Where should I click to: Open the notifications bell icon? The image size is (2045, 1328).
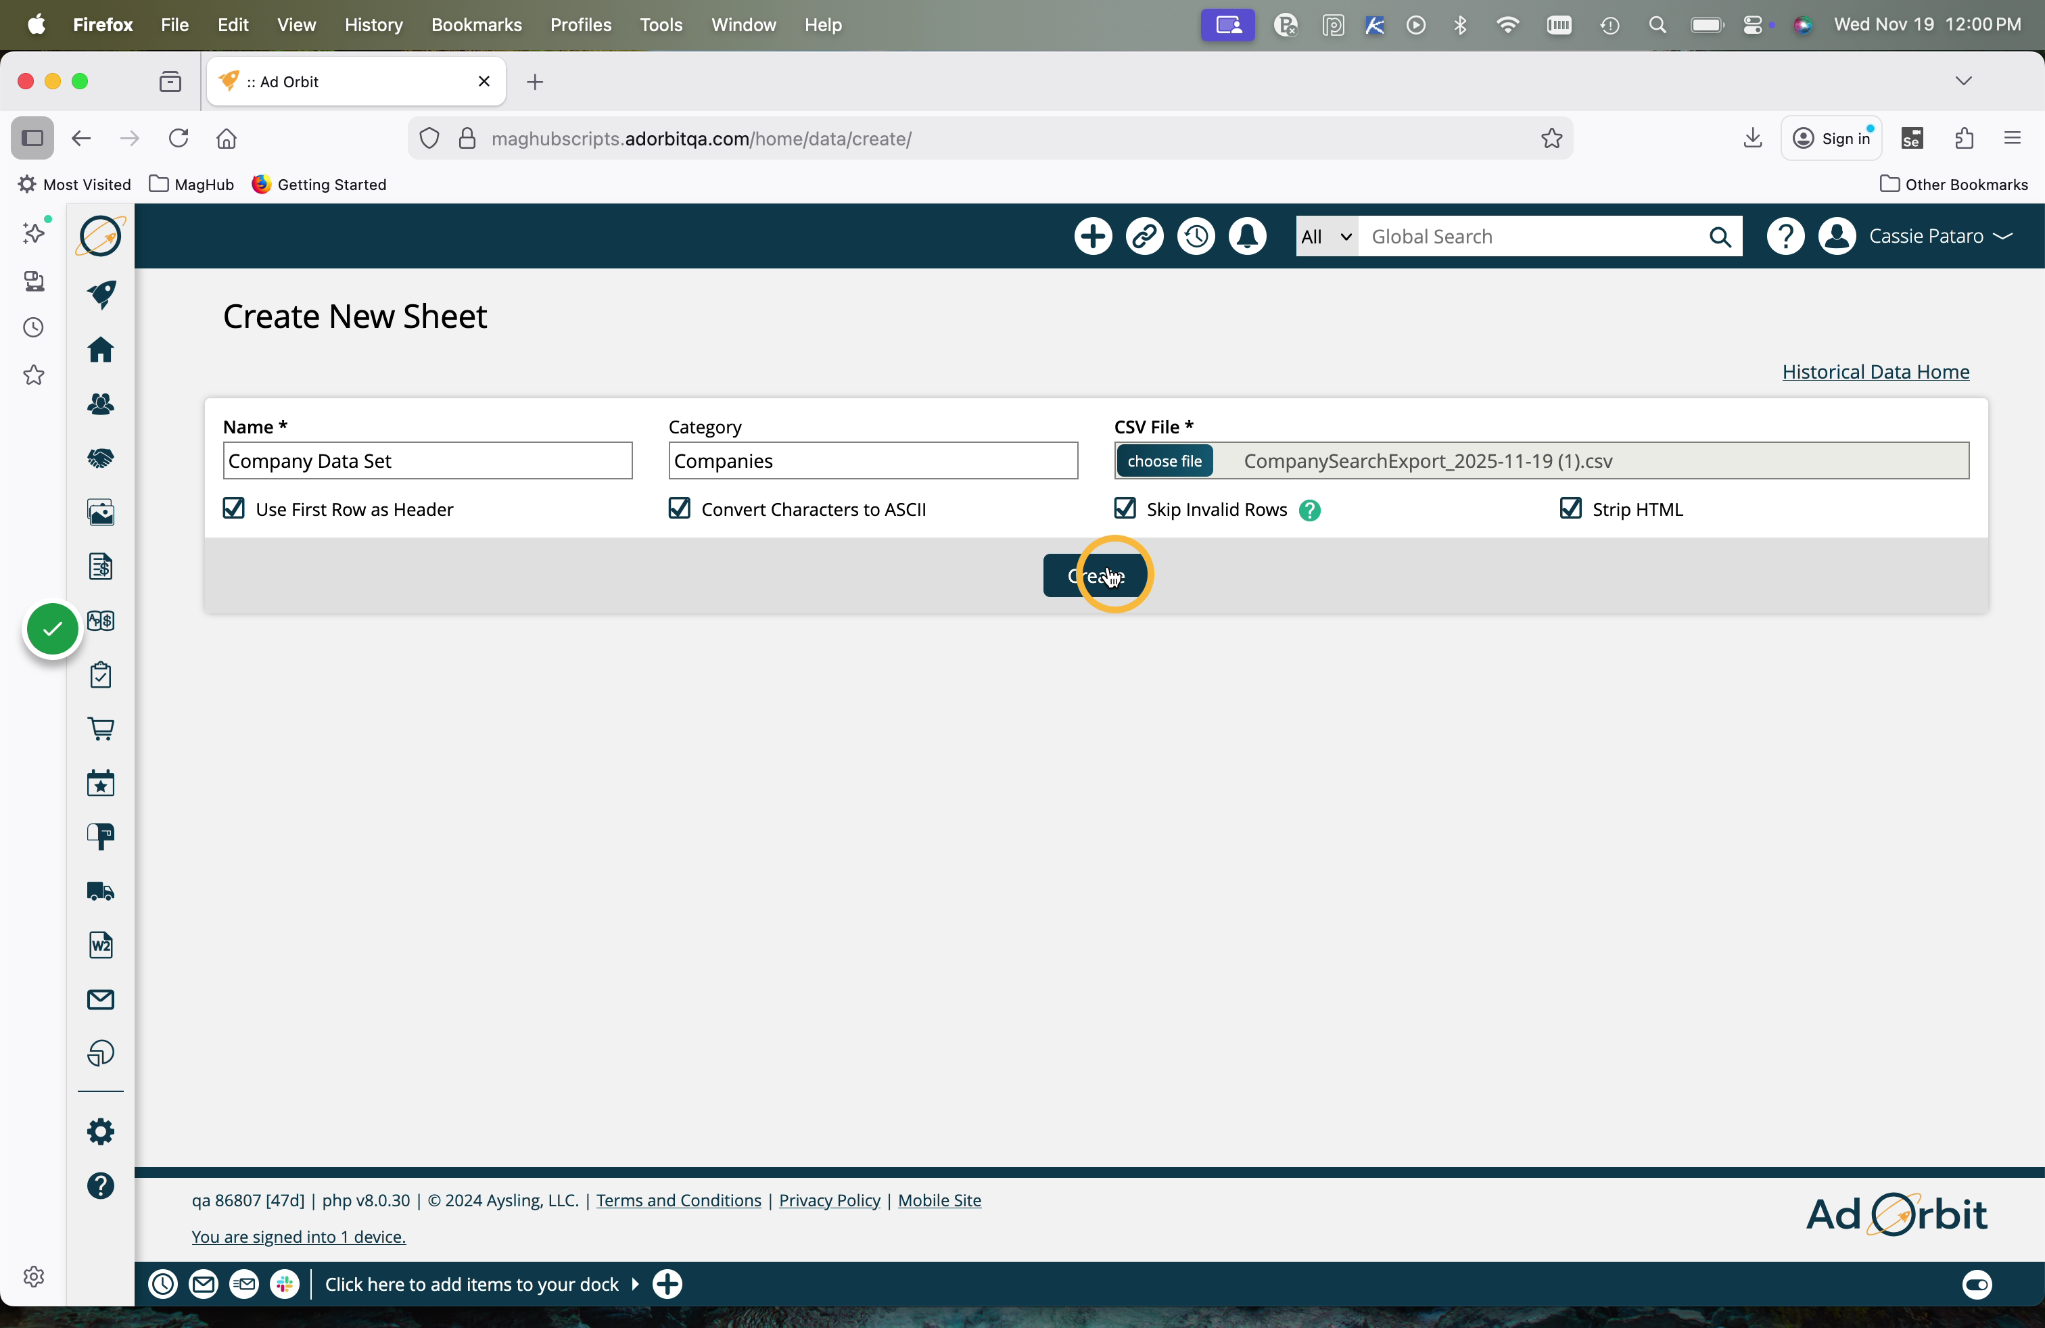[x=1247, y=236]
